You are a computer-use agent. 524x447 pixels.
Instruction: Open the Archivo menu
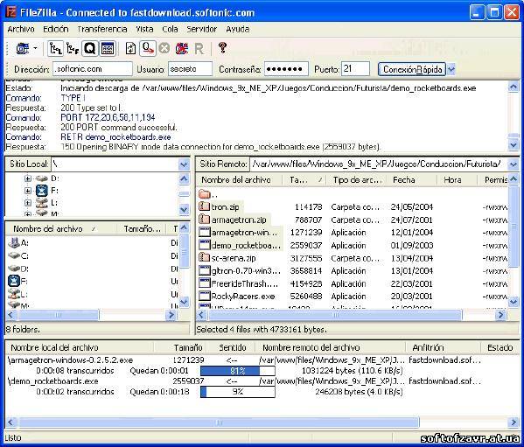click(x=21, y=30)
